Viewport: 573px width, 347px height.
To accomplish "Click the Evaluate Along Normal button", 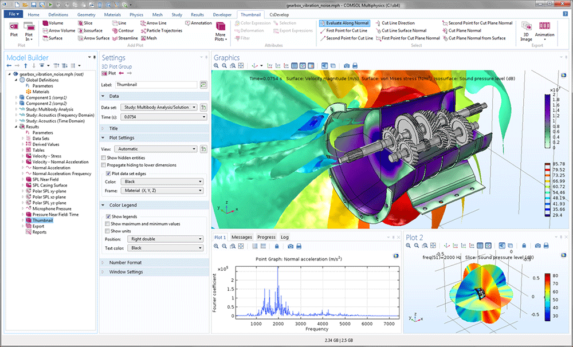I will coord(343,23).
